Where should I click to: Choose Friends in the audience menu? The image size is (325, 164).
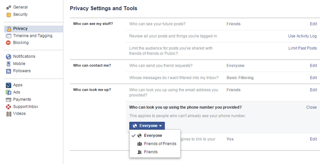coord(155,152)
